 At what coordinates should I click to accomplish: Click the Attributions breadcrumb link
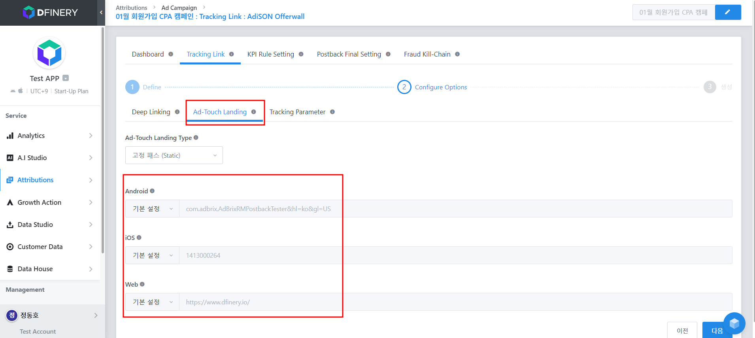tap(131, 8)
